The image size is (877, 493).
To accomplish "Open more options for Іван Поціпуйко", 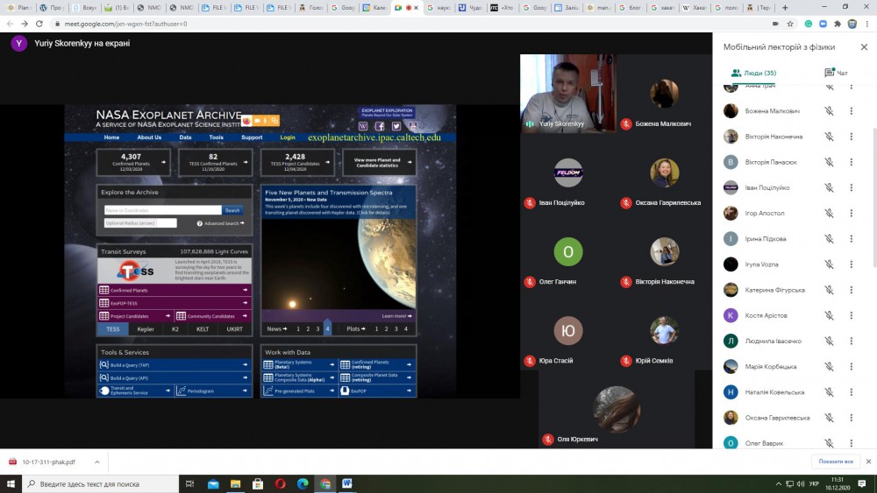I will [x=852, y=187].
